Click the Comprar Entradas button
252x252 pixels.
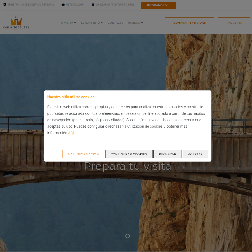(x=190, y=23)
